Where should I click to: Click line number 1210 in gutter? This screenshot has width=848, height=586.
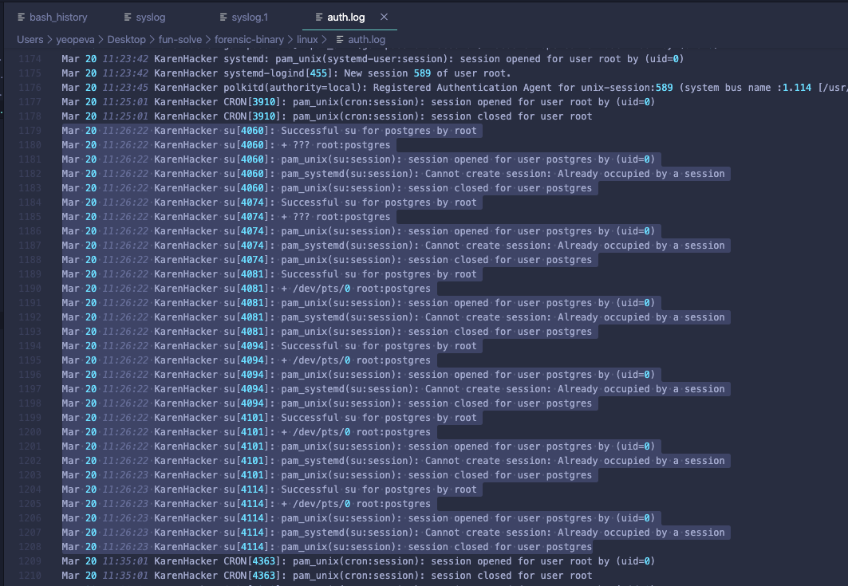click(x=30, y=575)
